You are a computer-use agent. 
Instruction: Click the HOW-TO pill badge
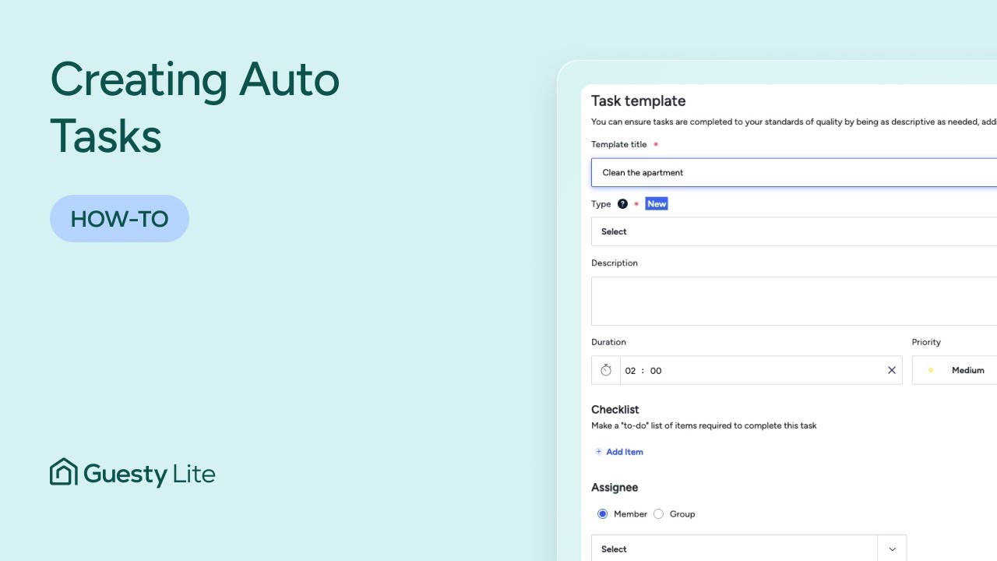(119, 219)
